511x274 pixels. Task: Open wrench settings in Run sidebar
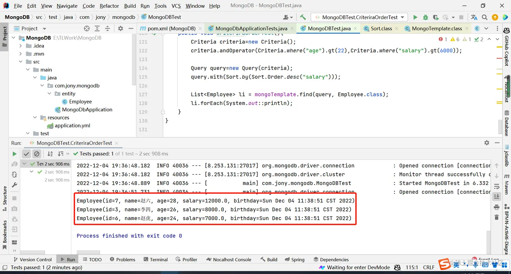[x=14, y=185]
